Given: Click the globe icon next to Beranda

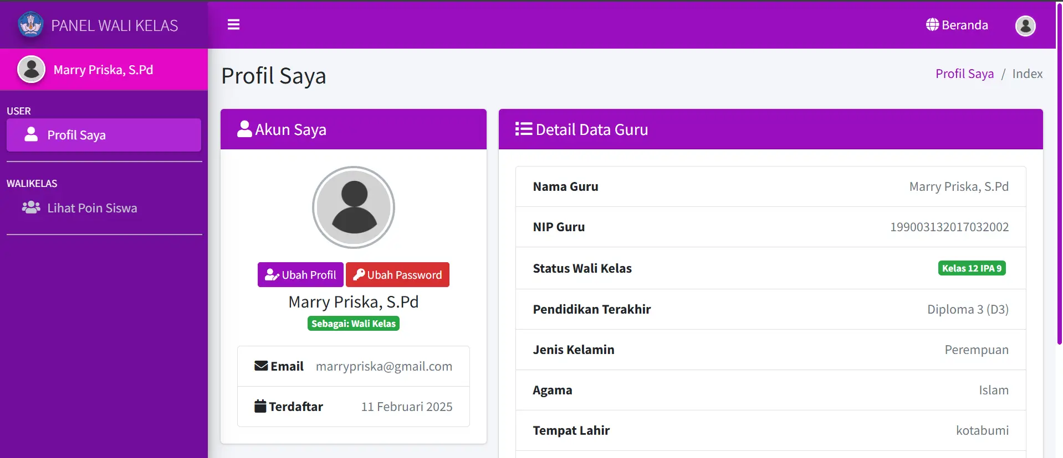Looking at the screenshot, I should point(932,25).
